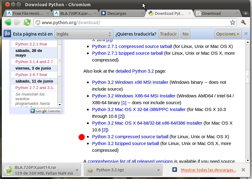This screenshot has height=179, width=252.
Task: Open the Python 3.2 compressed source tarball link
Action: [130, 137]
